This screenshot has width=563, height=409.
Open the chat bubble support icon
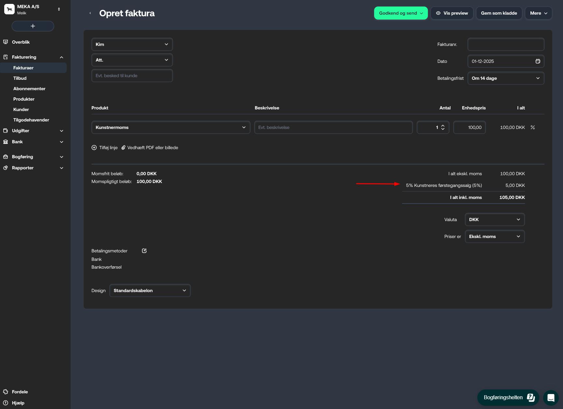coord(551,398)
